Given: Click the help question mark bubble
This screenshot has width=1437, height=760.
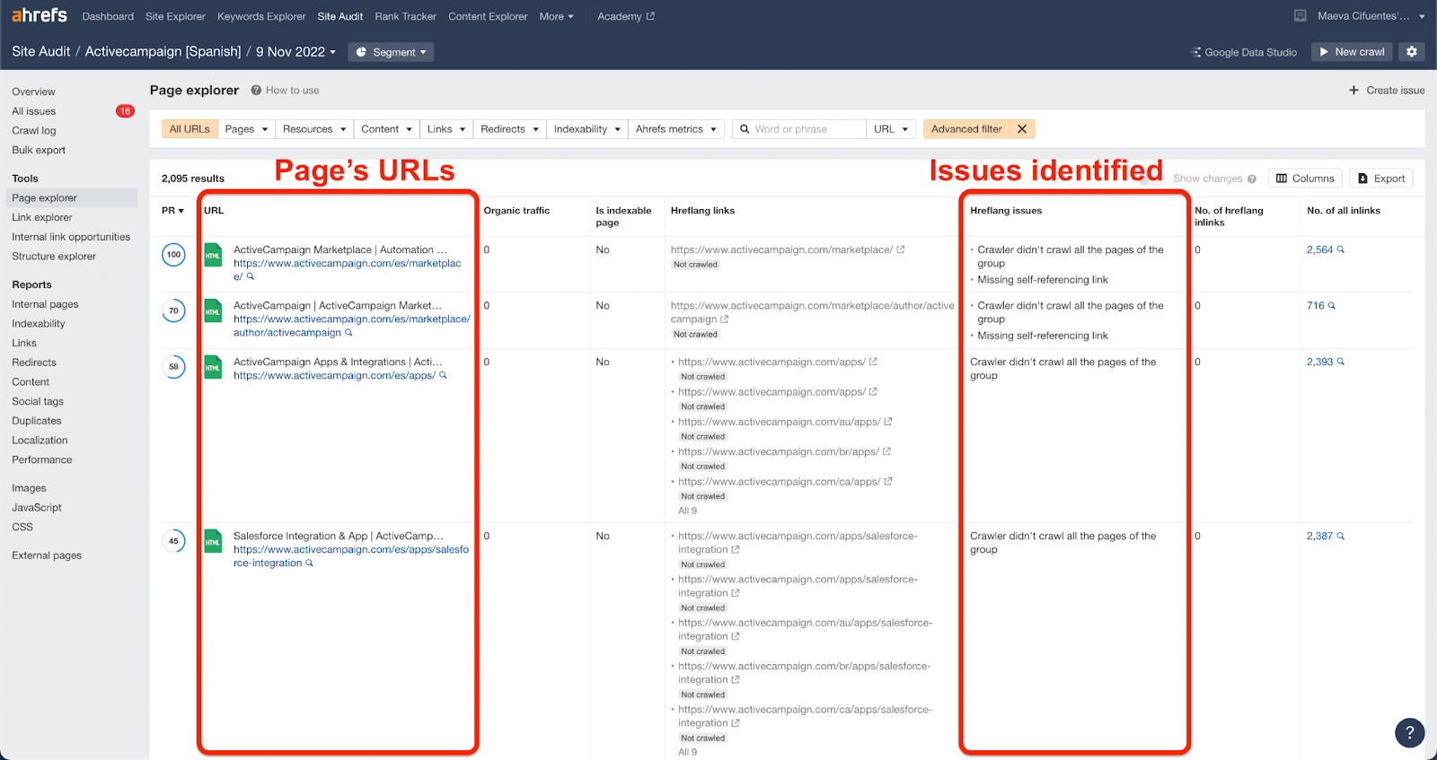Looking at the screenshot, I should [1409, 732].
